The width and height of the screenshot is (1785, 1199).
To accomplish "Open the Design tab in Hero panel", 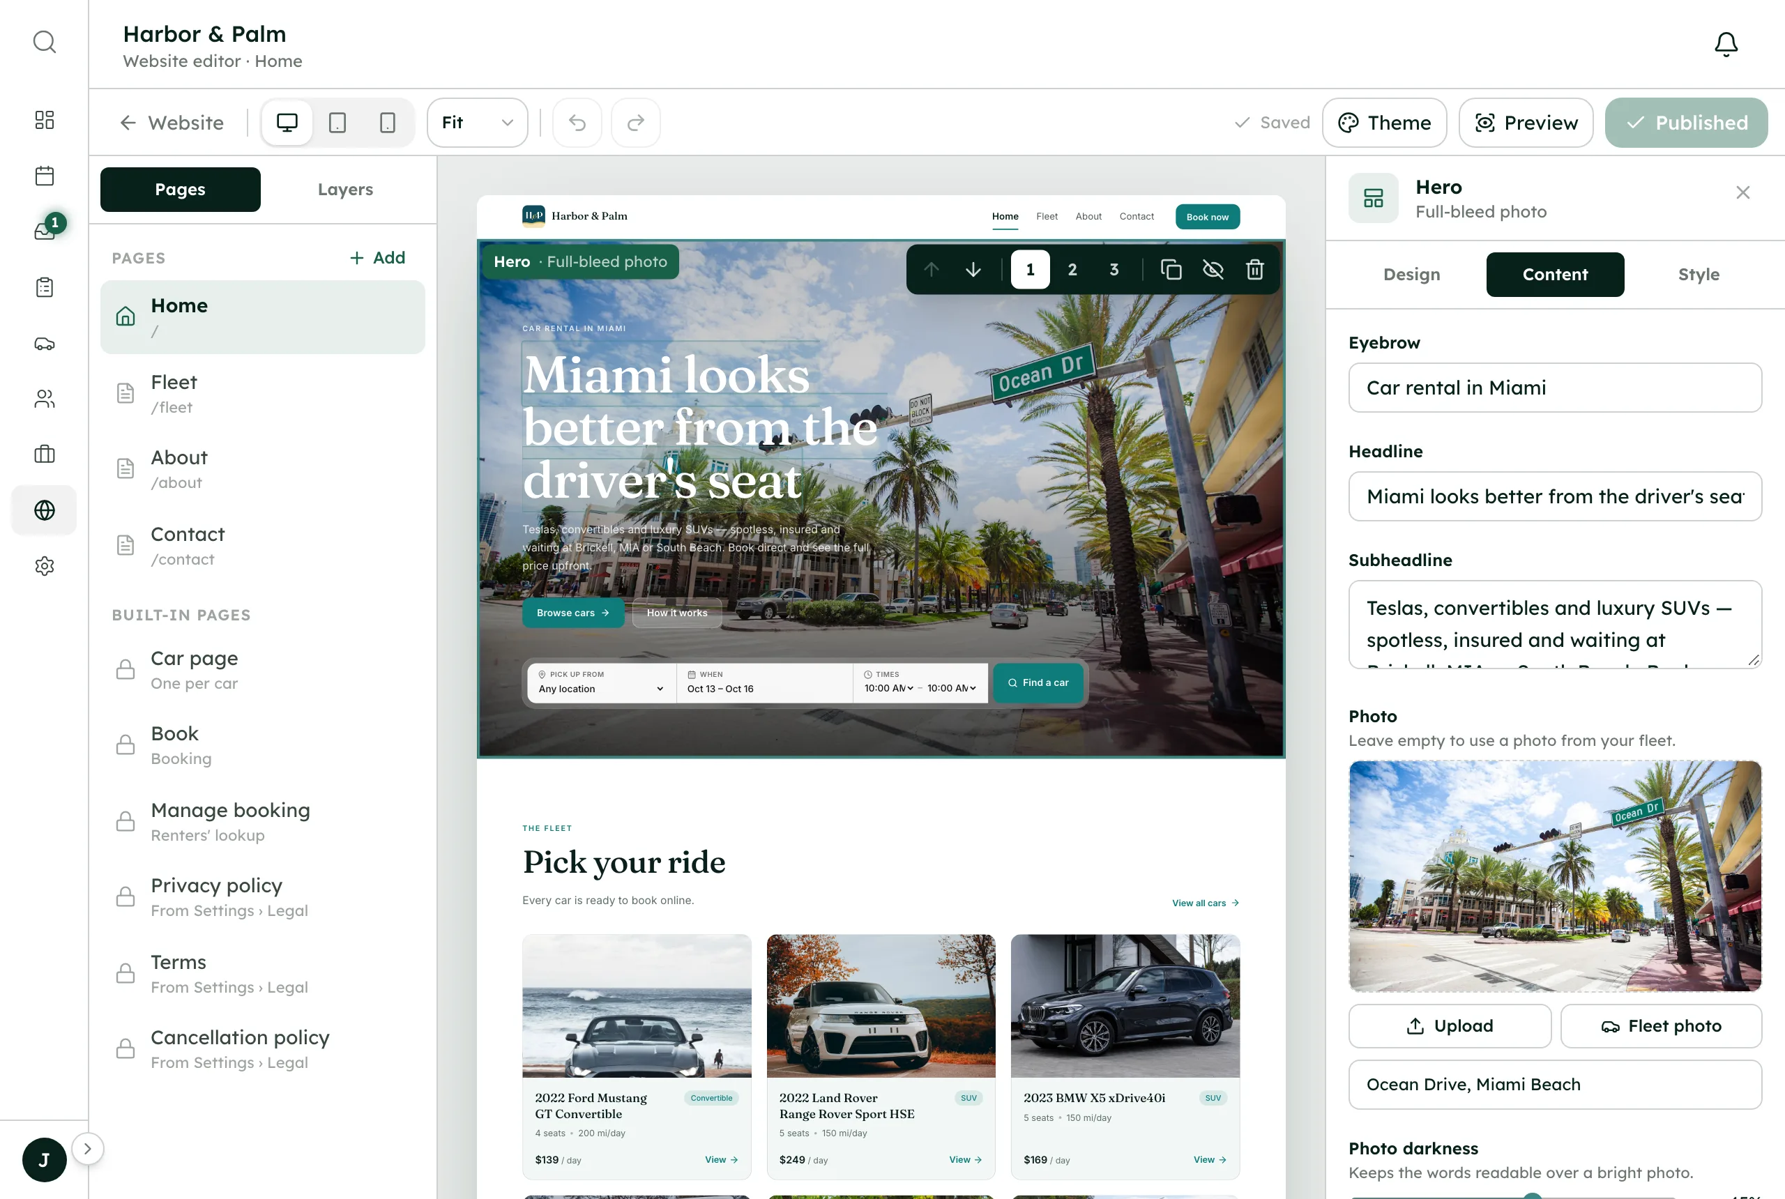I will [x=1411, y=275].
